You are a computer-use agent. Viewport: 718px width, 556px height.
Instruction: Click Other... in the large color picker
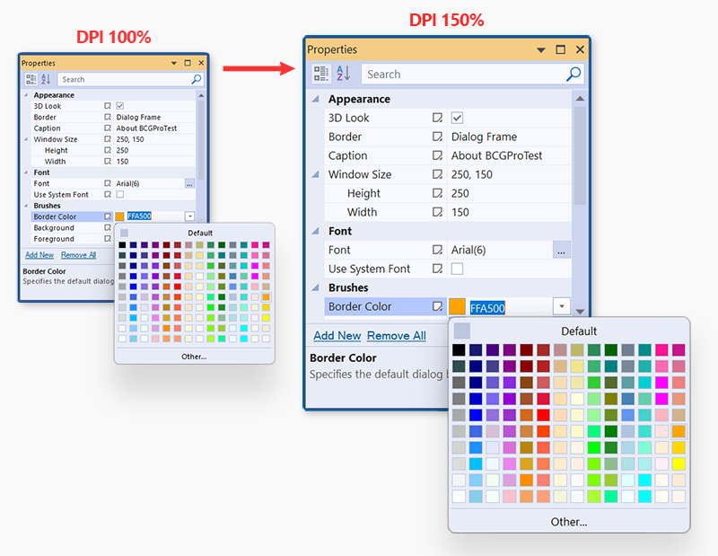click(x=569, y=522)
